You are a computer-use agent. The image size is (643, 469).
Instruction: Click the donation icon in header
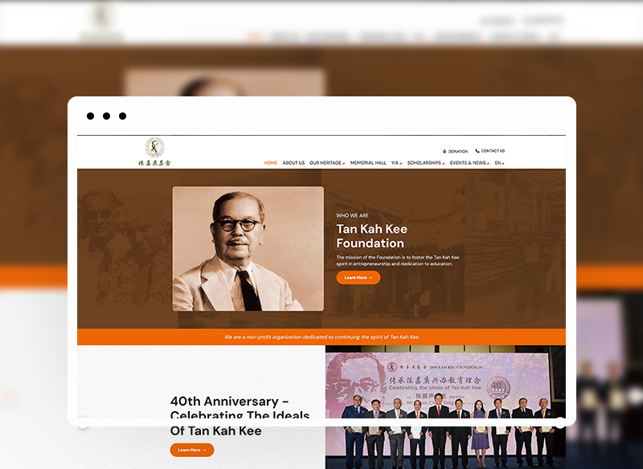[444, 152]
